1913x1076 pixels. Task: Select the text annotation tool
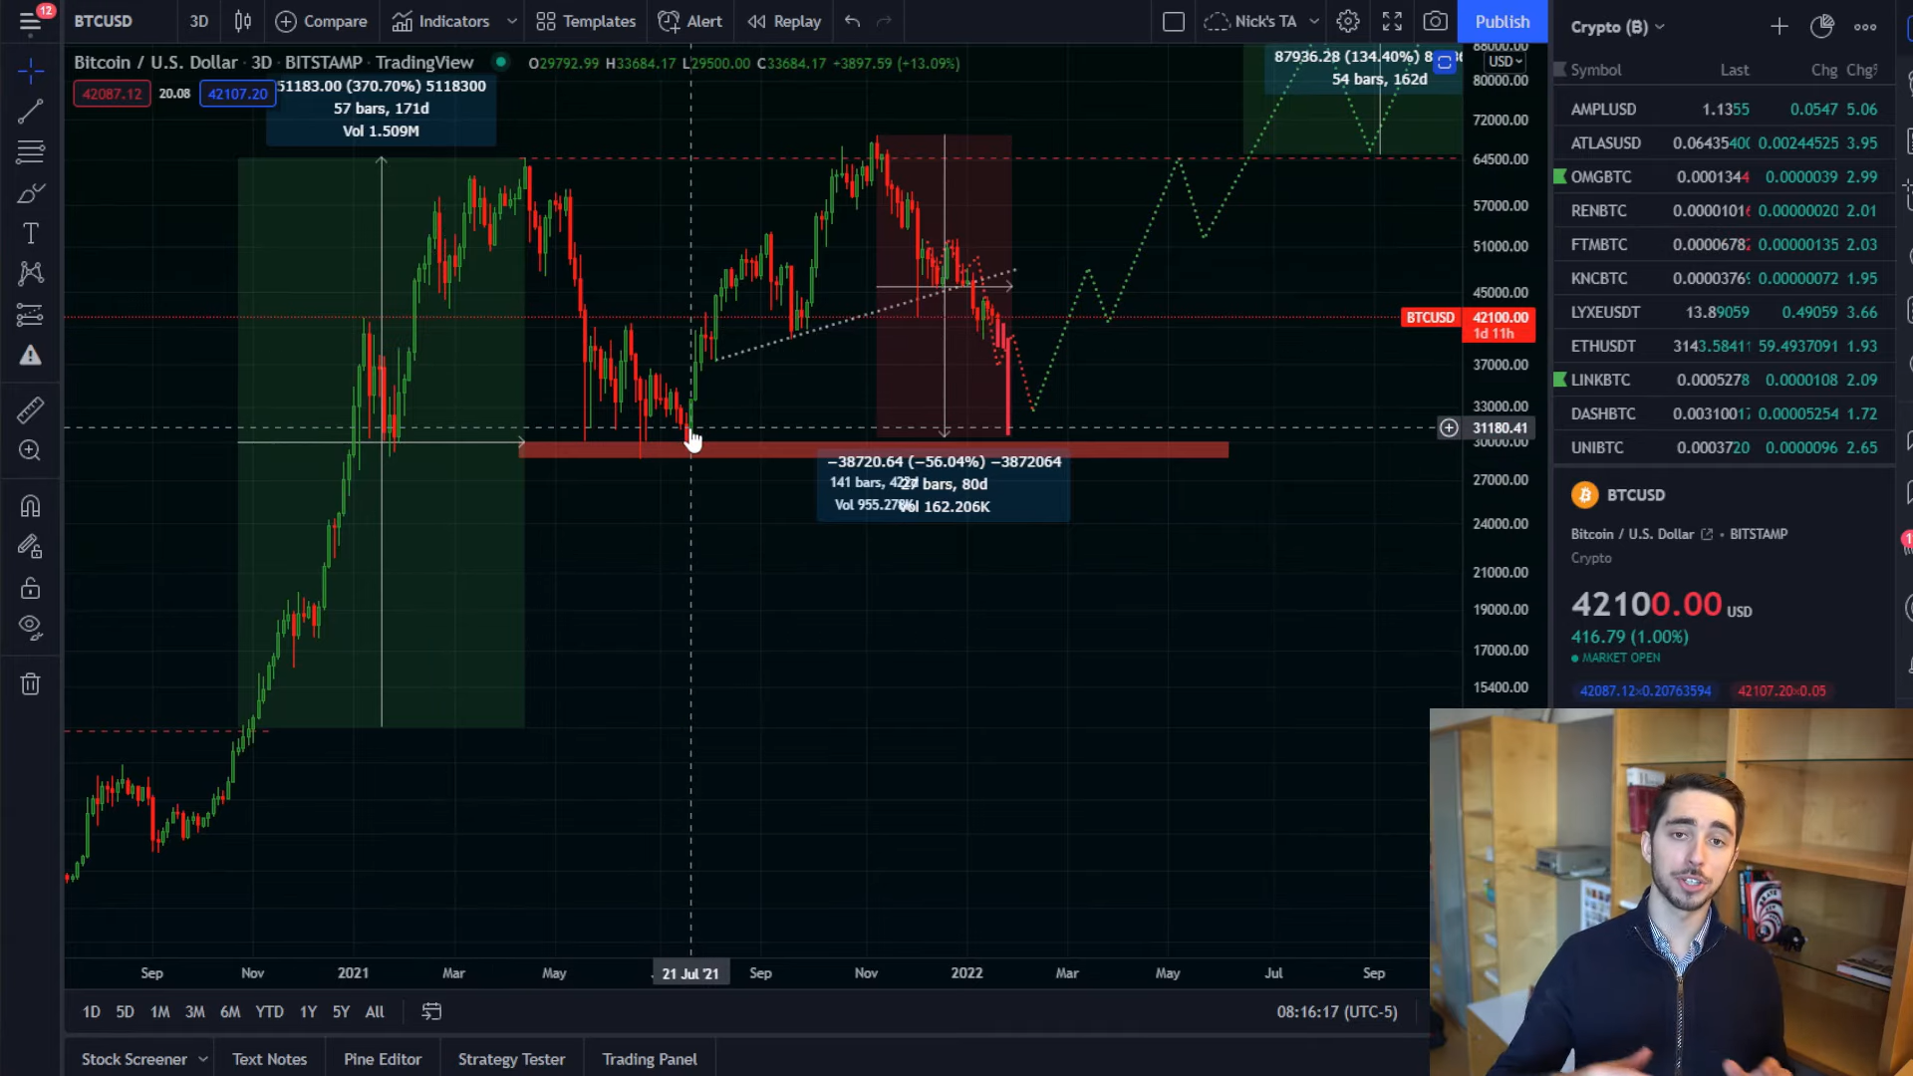31,234
